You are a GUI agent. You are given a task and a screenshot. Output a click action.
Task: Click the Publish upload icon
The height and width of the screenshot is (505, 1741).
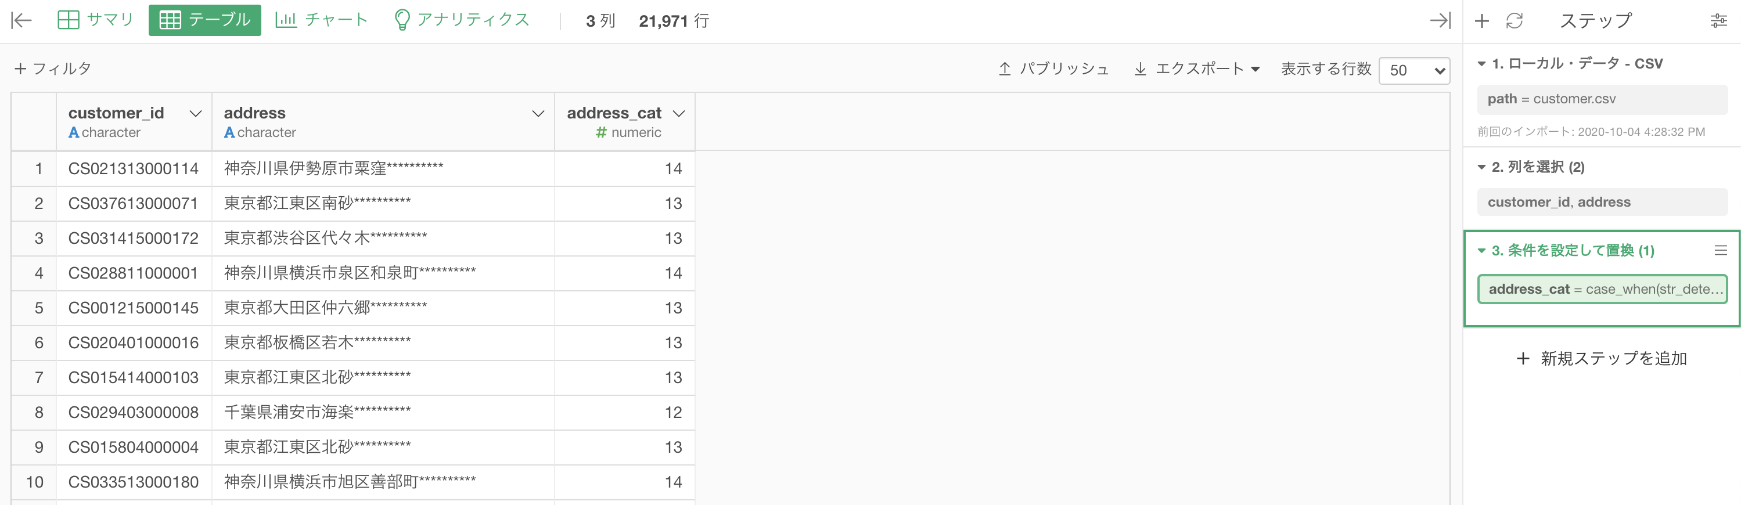click(1004, 69)
